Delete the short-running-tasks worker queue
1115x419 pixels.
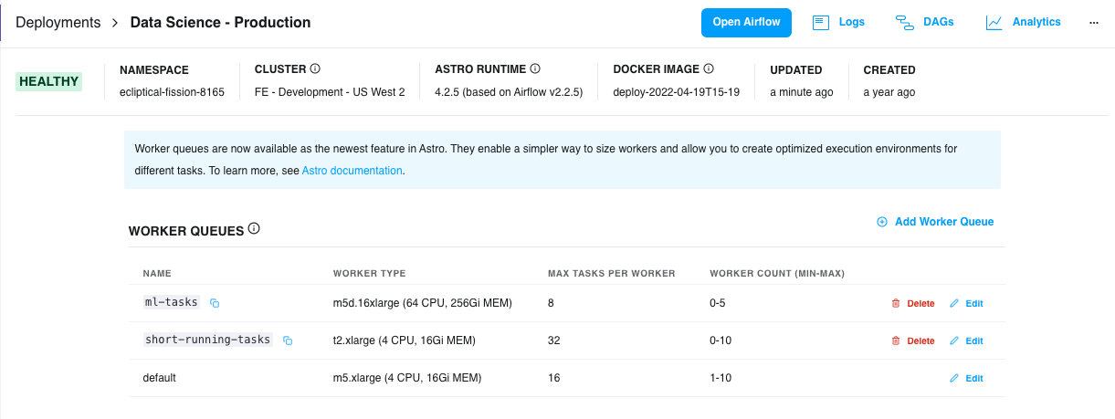[x=912, y=341]
